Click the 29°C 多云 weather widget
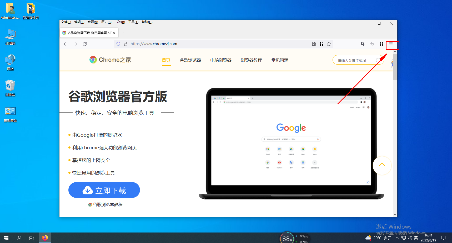 point(378,238)
